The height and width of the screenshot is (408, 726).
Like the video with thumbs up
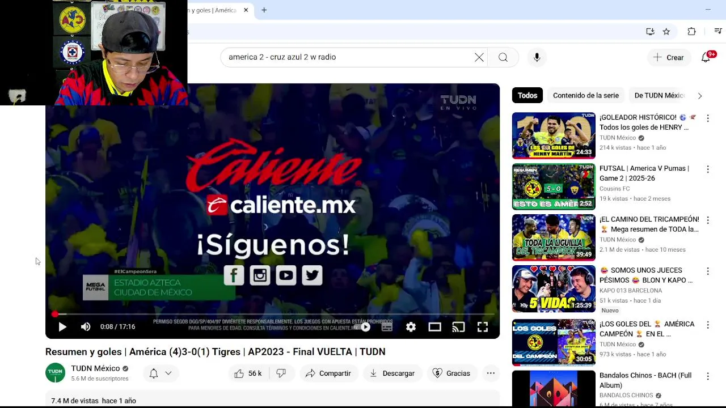tap(247, 373)
